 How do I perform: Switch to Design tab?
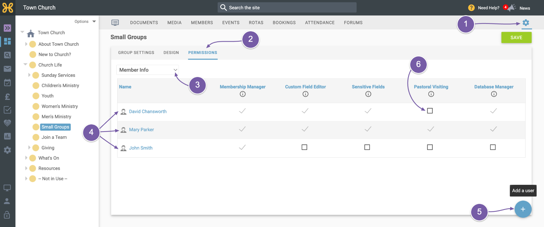[x=171, y=53]
